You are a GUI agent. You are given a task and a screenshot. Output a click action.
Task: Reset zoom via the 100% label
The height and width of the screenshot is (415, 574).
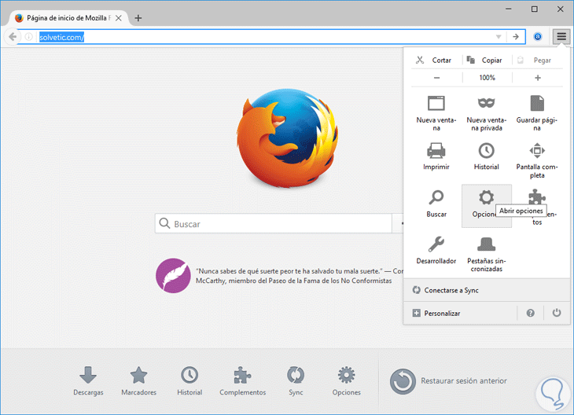[487, 78]
